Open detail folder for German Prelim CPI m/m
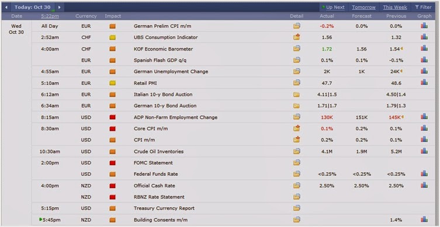This screenshot has width=440, height=227. (x=297, y=26)
